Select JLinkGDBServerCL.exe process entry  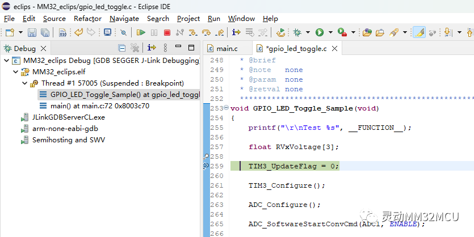click(68, 117)
